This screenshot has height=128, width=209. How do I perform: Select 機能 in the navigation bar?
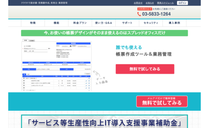(56, 23)
